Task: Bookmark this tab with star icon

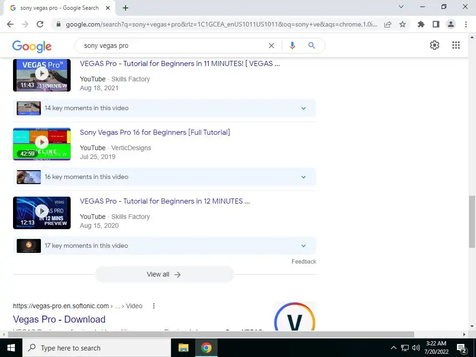Action: tap(403, 24)
